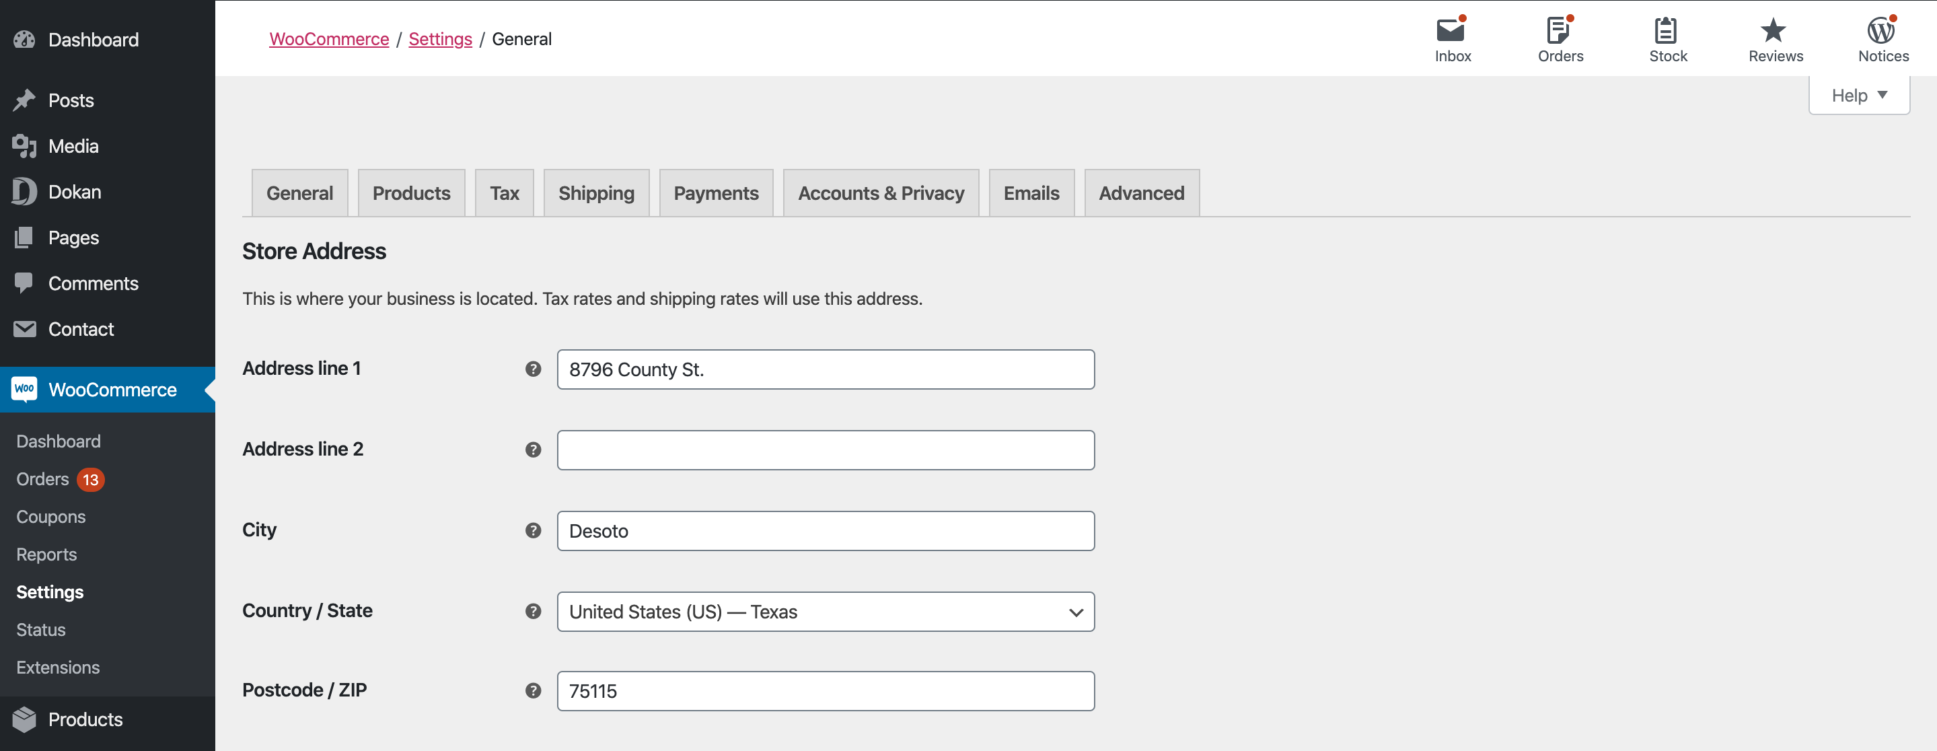Image resolution: width=1937 pixels, height=751 pixels.
Task: Switch to the Accounts & Privacy tab
Action: click(x=881, y=193)
